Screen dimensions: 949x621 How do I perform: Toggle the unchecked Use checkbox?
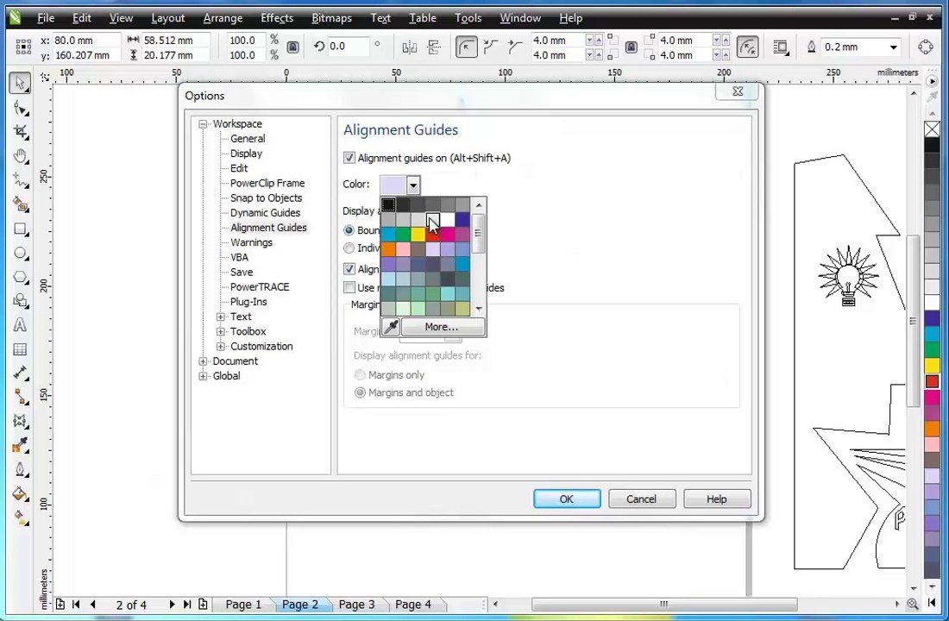349,287
